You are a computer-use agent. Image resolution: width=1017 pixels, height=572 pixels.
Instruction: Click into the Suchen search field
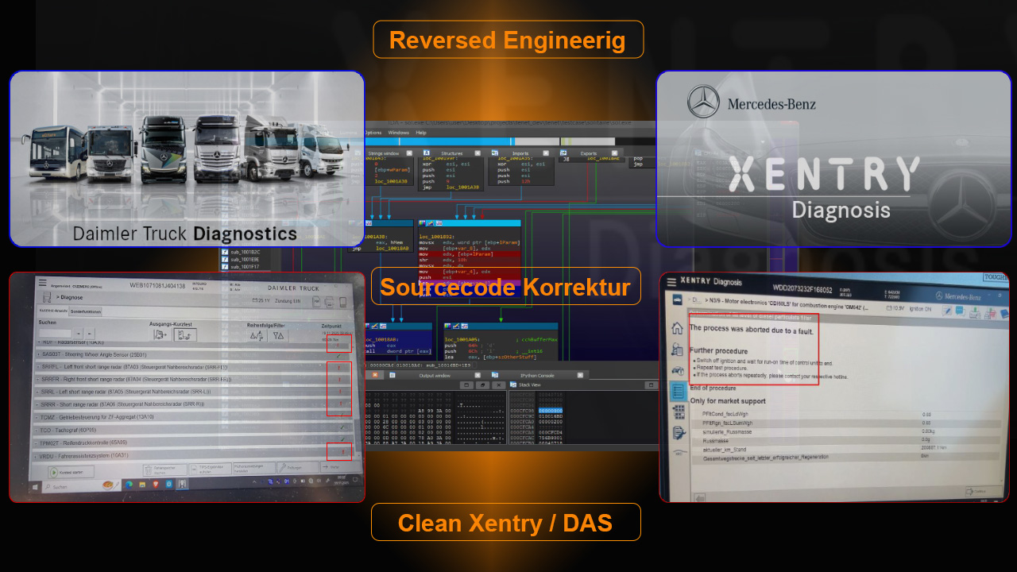point(57,333)
